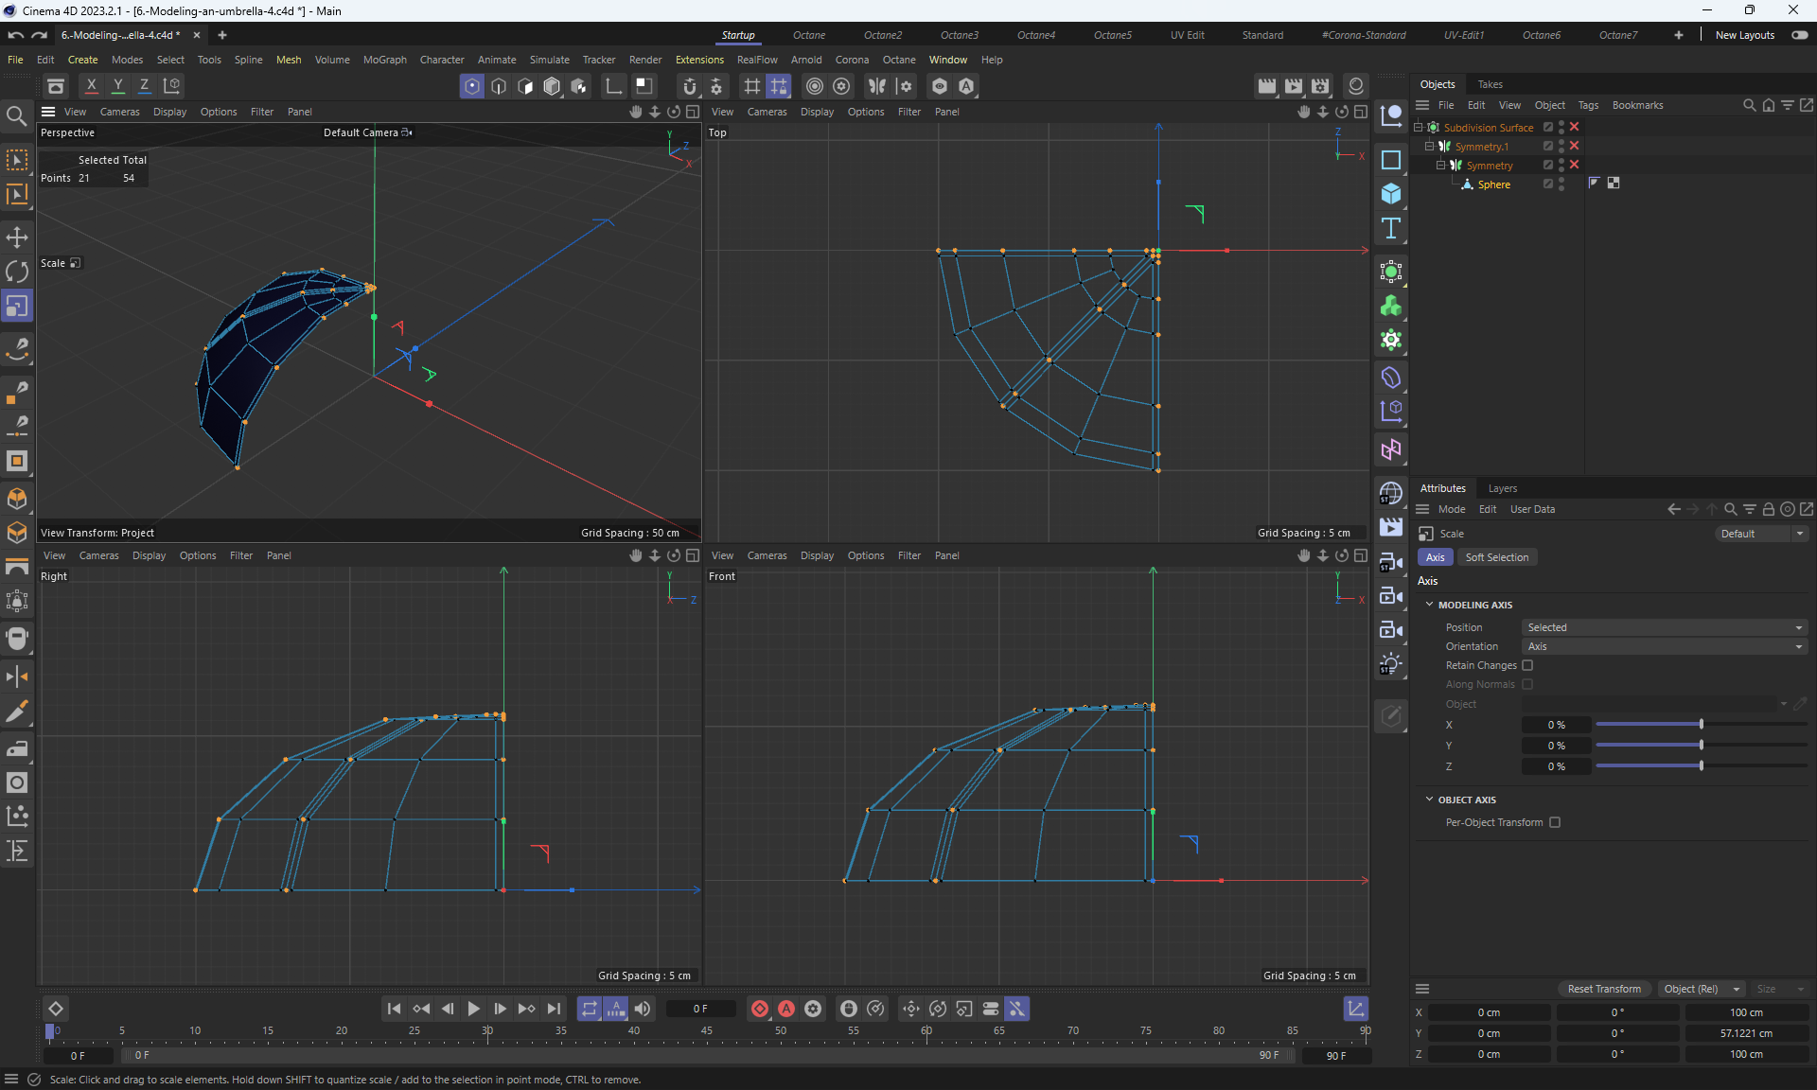
Task: Adjust the X percentage slider in Modeling Axis
Action: click(x=1701, y=725)
